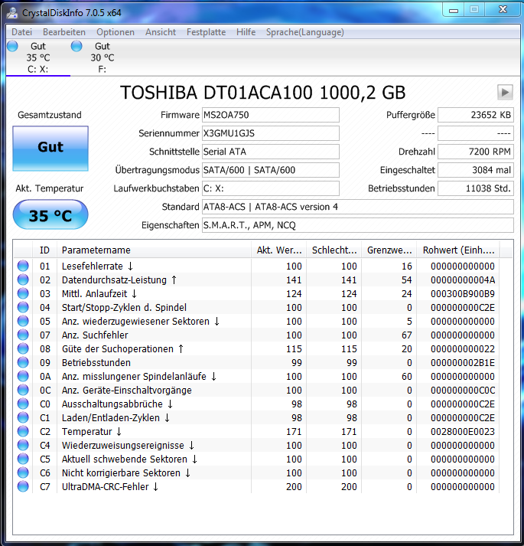This screenshot has width=524, height=546.
Task: Click status icon of Betriebsstunden row 09
Action: coord(23,362)
